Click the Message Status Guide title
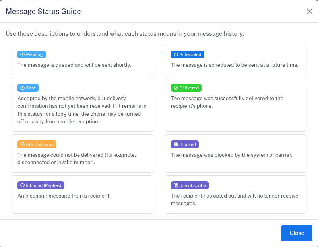The width and height of the screenshot is (318, 247). tap(43, 12)
